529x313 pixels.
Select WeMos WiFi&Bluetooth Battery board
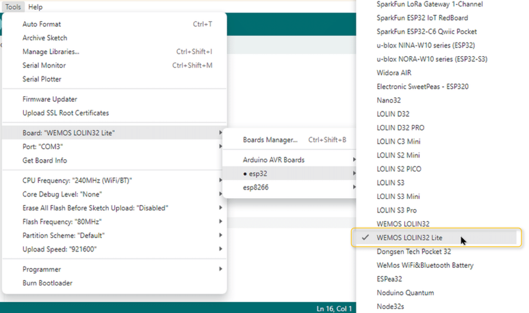tap(425, 265)
